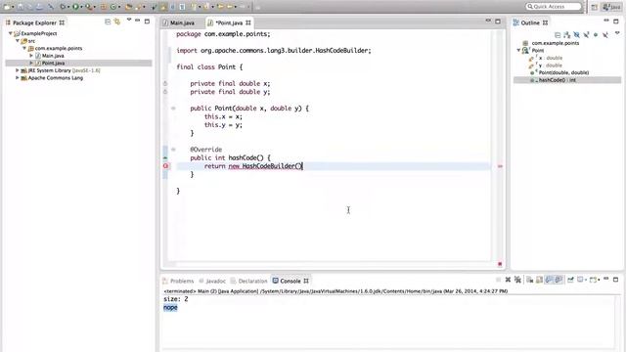Click the Package Explorer tab
Screen dimensions: 626x352
coord(35,22)
